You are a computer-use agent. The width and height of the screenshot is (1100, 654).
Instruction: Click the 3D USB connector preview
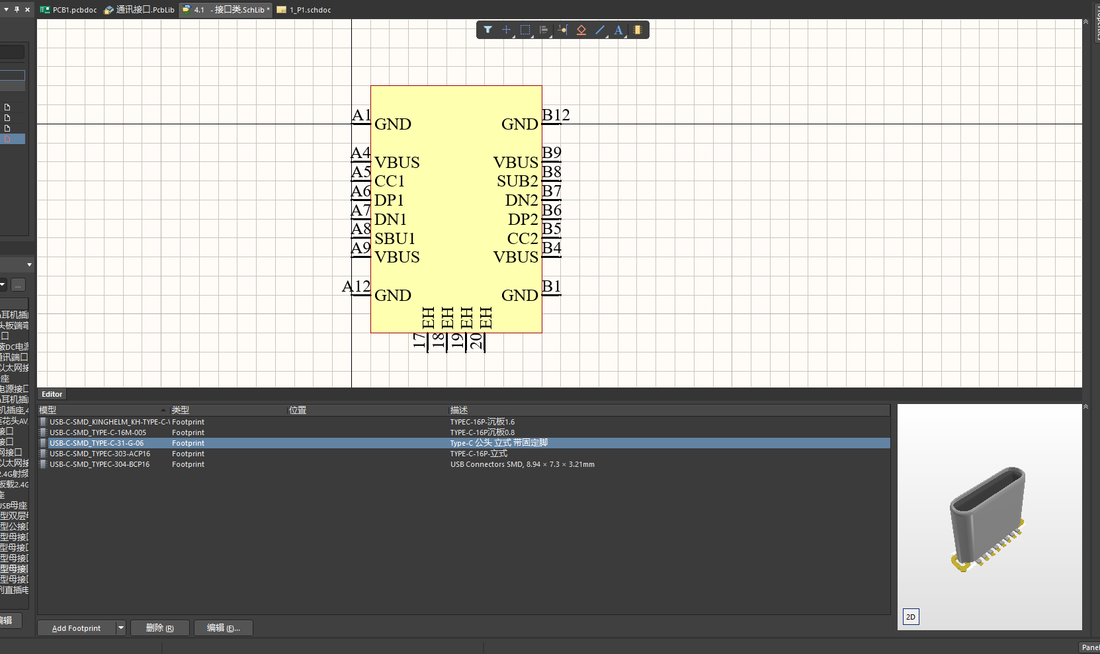[988, 519]
